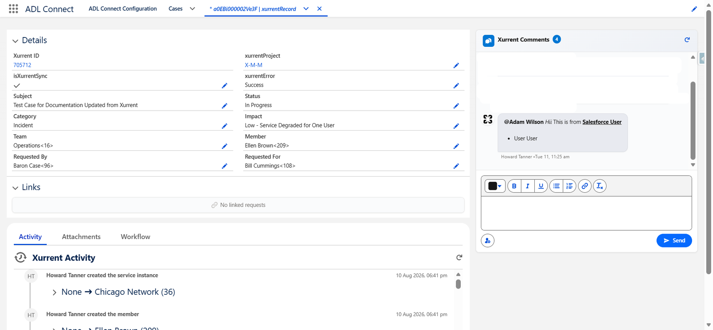Click the Xurrent Comments chat icon
The image size is (713, 330).
pos(488,41)
